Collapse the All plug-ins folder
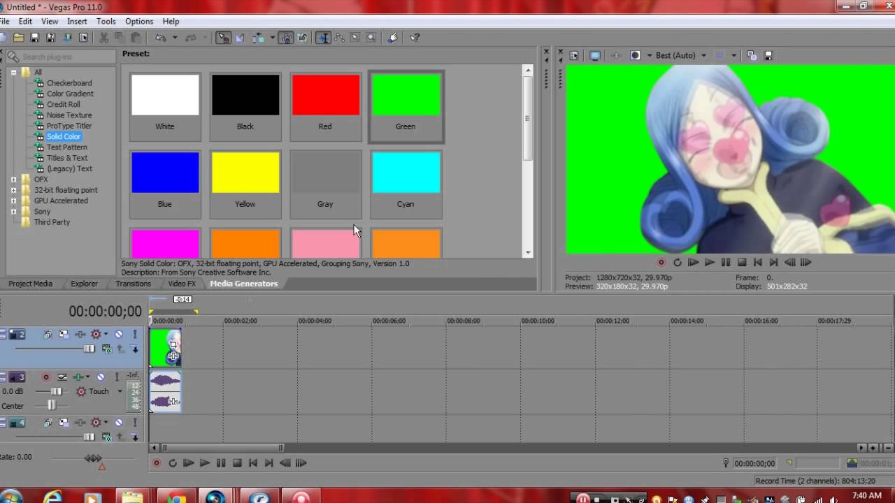Screen dimensions: 895x503 pos(13,72)
